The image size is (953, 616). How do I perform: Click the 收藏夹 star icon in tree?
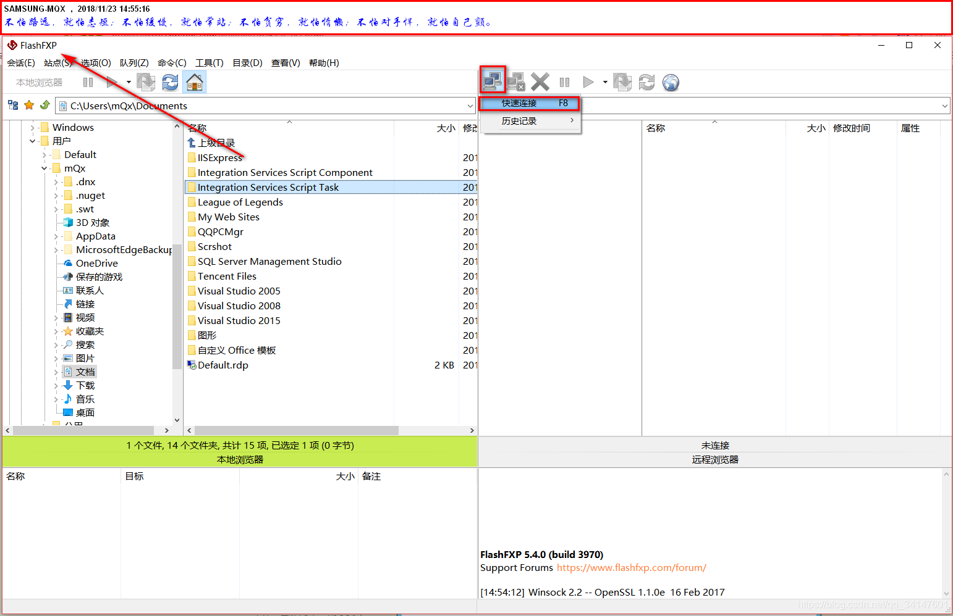click(x=68, y=331)
